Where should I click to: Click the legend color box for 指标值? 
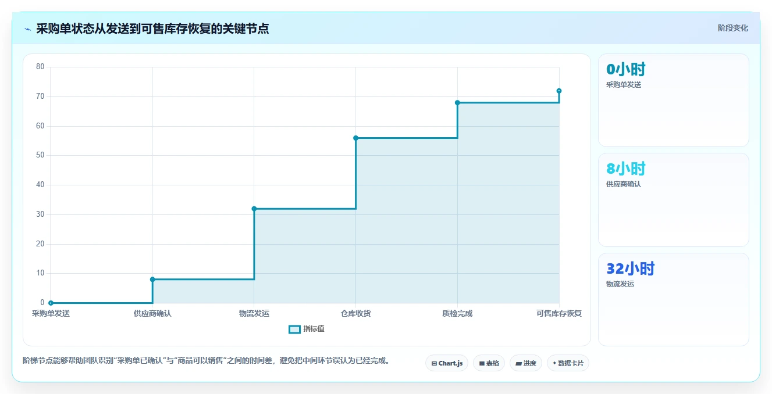[x=294, y=329]
